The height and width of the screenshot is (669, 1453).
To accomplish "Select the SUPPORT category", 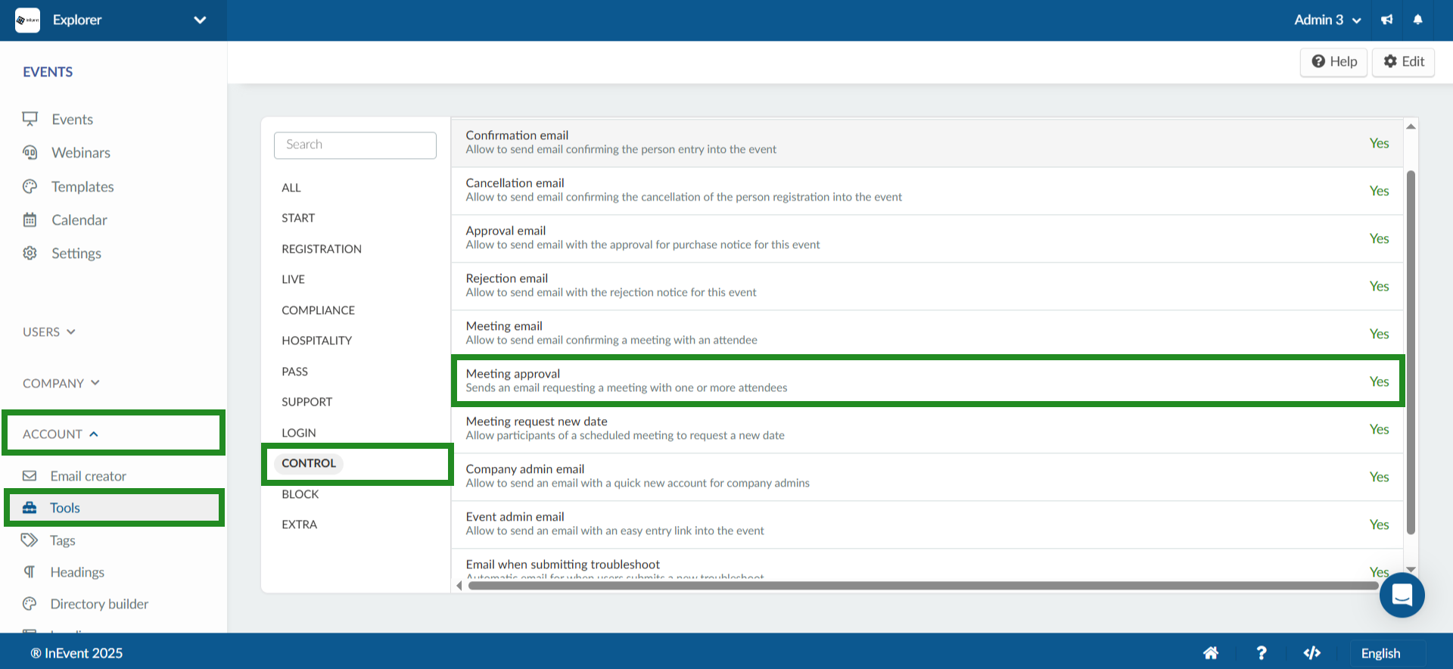I will pyautogui.click(x=306, y=402).
